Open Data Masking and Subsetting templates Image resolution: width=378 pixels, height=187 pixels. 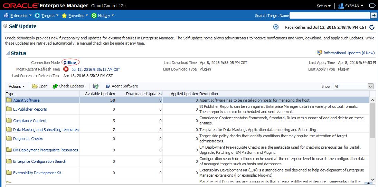click(x=46, y=130)
